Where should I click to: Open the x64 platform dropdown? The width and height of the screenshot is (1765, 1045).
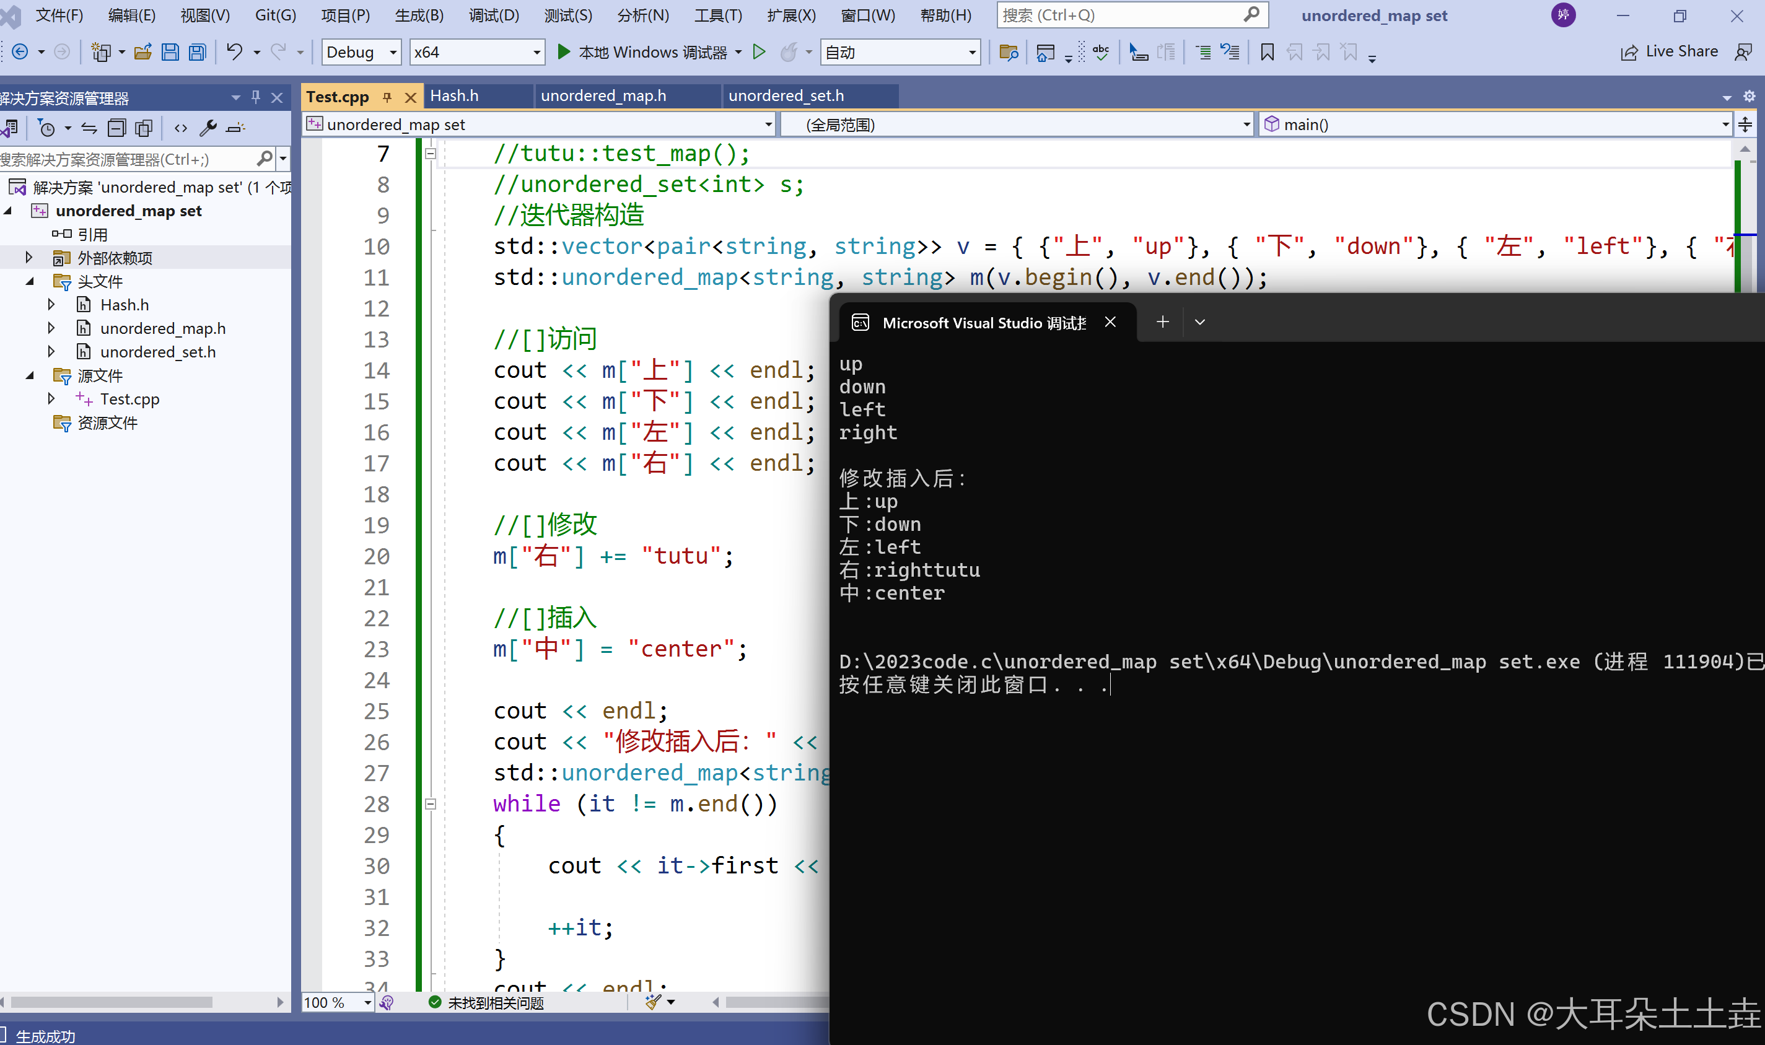click(x=477, y=52)
